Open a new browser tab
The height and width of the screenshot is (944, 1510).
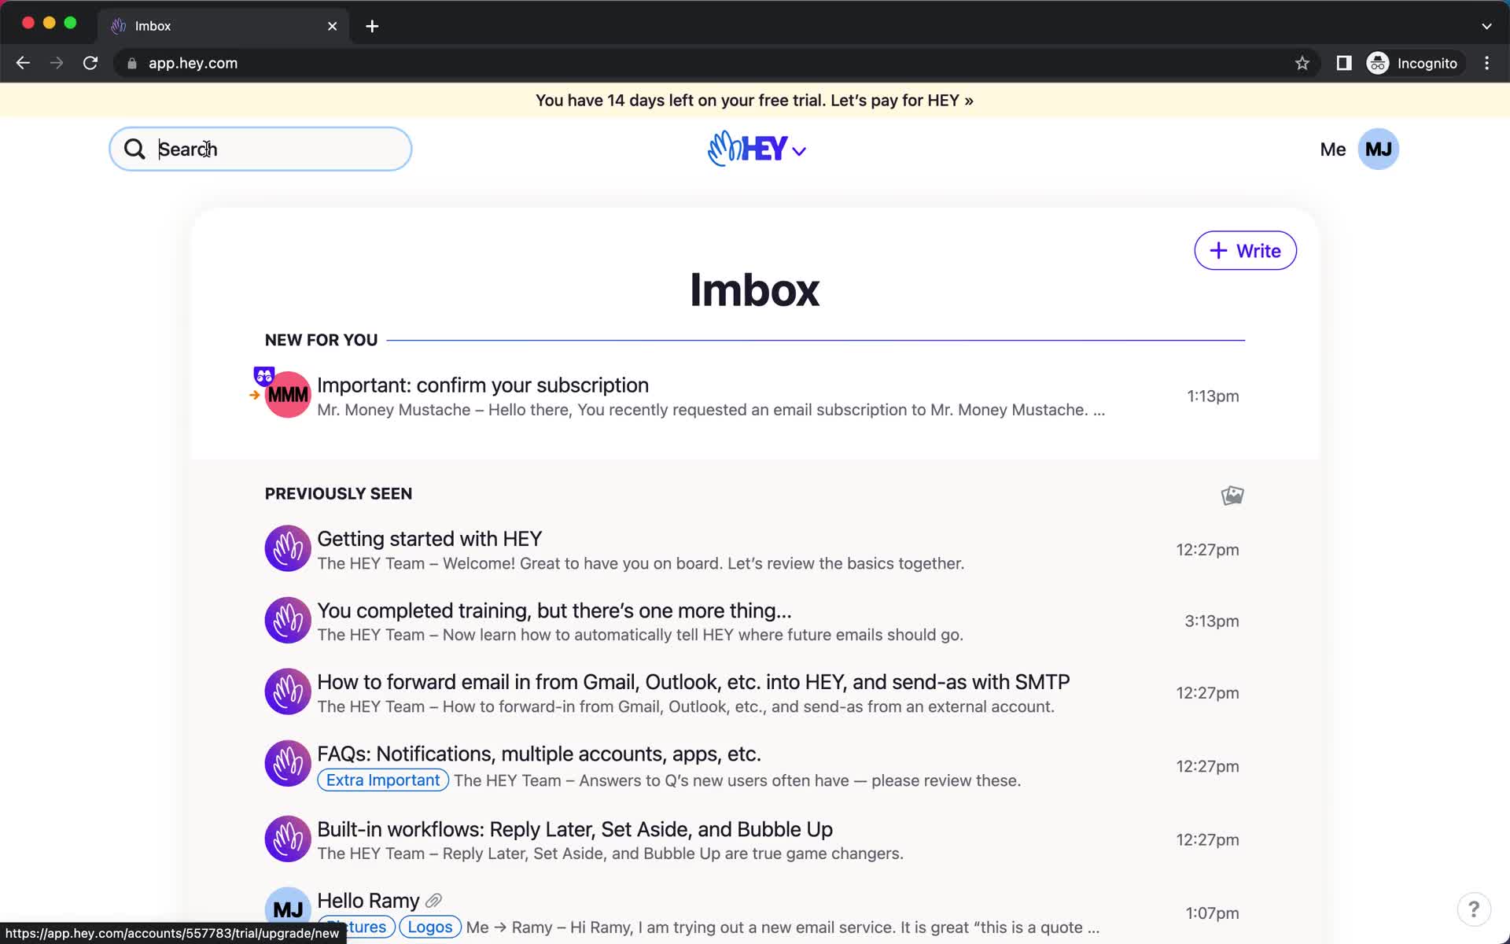click(x=372, y=26)
